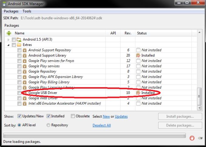Sort packages by Repository
Viewport: 206px width, 147px height.
click(48, 125)
